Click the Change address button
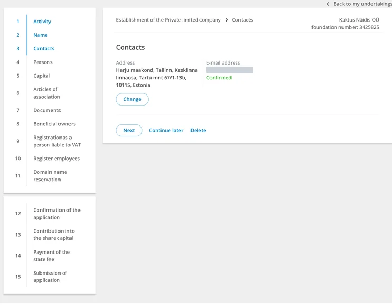This screenshot has width=392, height=305. click(132, 99)
